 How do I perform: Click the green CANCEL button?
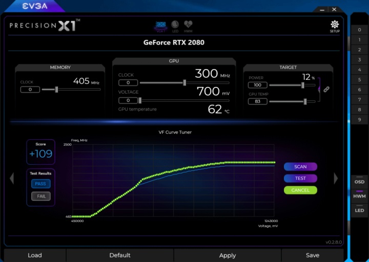click(x=300, y=190)
